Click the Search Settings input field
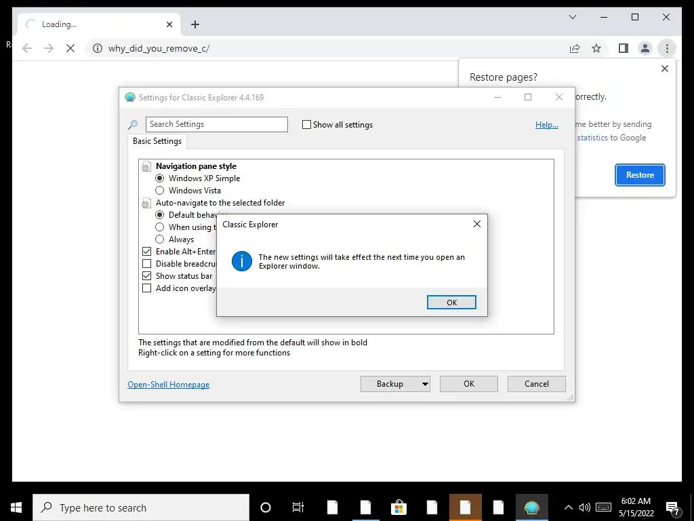The image size is (694, 521). coord(216,124)
